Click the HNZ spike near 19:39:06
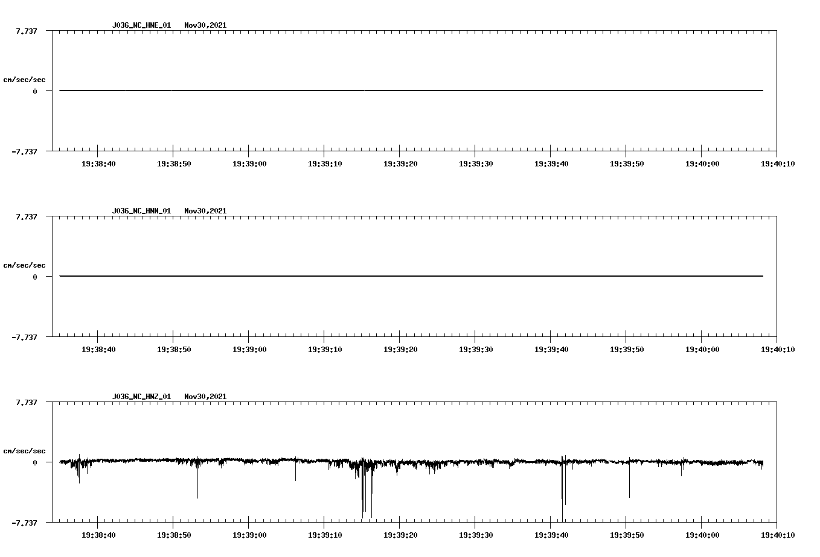 pyautogui.click(x=295, y=469)
